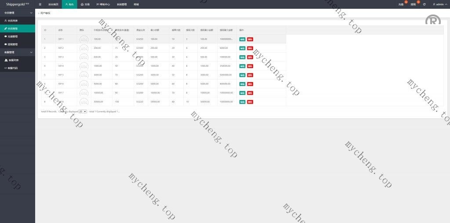Click the sidebar collapse icon in top bar
The width and height of the screenshot is (450, 223).
(x=40, y=4)
